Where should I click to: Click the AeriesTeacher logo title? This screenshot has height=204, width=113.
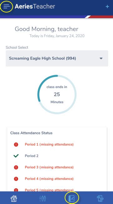(x=35, y=6)
